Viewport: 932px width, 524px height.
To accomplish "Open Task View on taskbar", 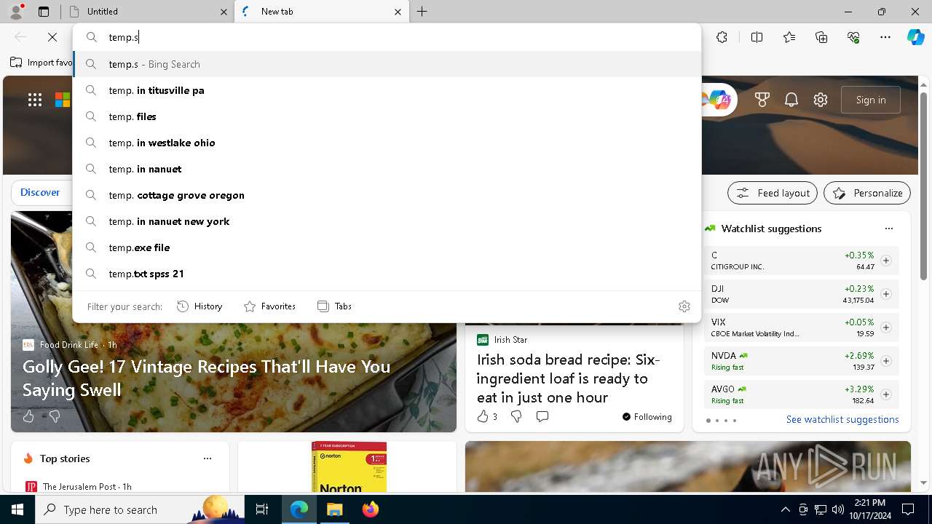I will [263, 509].
